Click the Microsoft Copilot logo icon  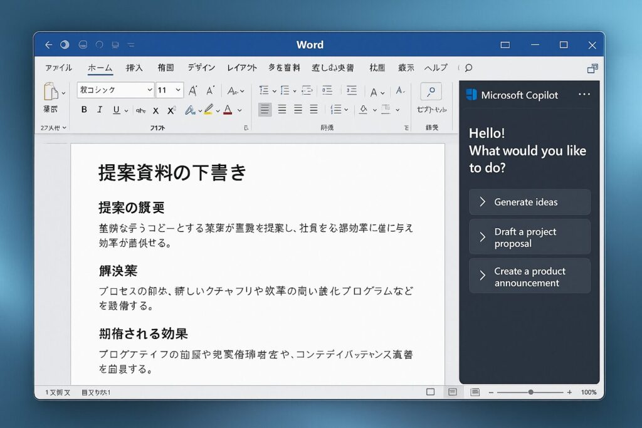tap(471, 95)
